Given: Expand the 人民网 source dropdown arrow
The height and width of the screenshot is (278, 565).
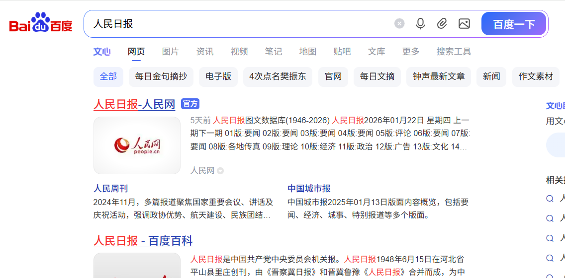Looking at the screenshot, I should (220, 171).
